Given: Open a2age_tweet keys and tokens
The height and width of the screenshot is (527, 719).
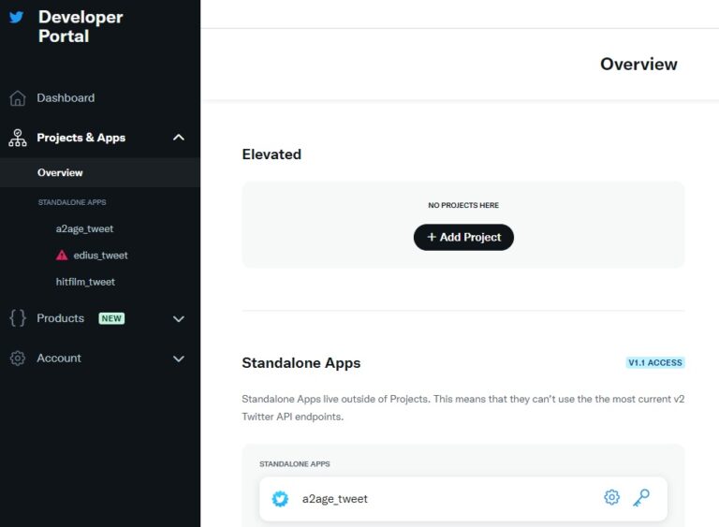Looking at the screenshot, I should [x=641, y=498].
